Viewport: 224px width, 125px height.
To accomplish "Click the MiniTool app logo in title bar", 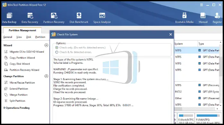I will [x=4, y=5].
